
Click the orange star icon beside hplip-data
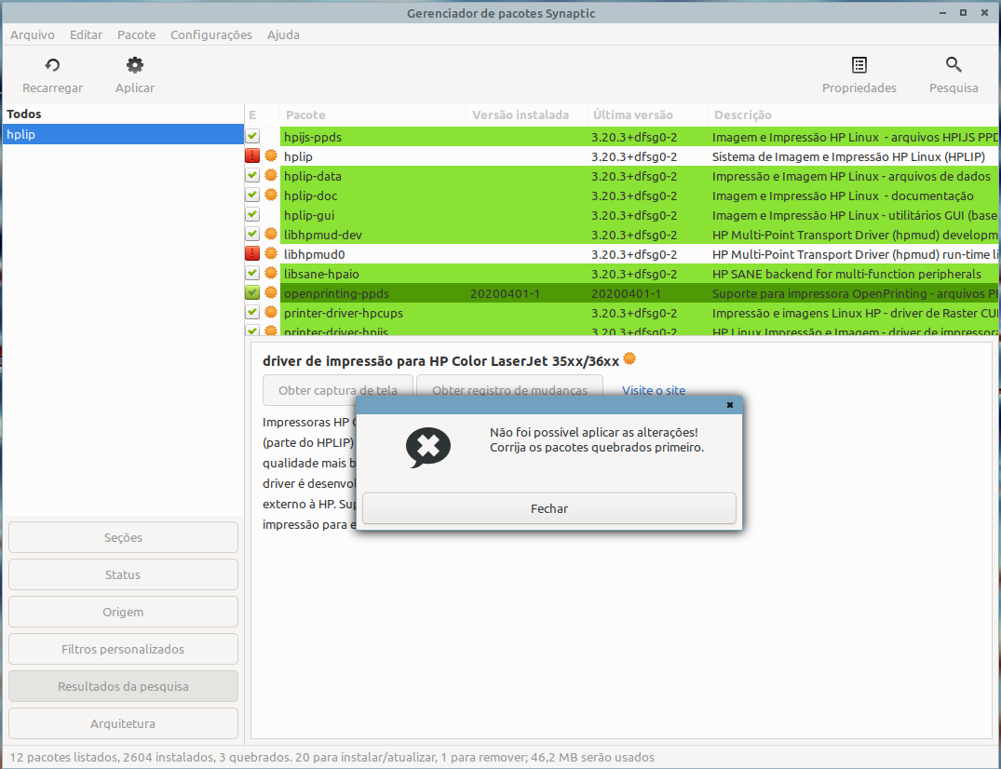click(271, 176)
